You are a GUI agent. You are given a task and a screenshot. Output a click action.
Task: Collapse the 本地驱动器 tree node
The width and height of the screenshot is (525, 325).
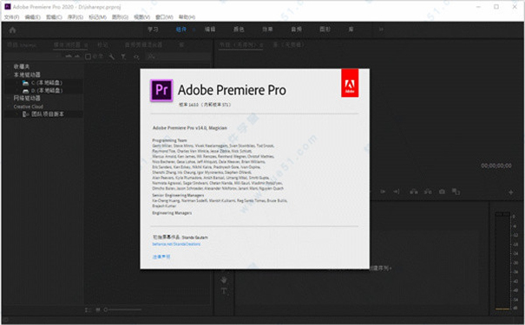tap(9, 75)
